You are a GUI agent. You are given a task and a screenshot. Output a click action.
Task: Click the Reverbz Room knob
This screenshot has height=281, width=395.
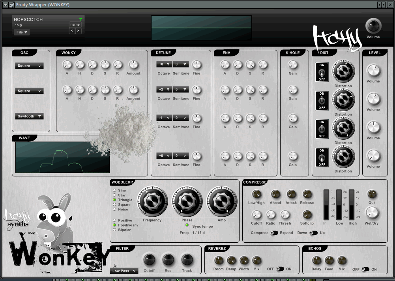click(219, 260)
